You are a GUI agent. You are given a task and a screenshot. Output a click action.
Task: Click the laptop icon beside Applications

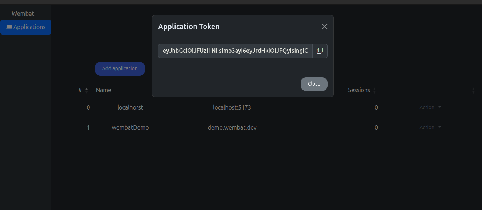click(x=9, y=27)
